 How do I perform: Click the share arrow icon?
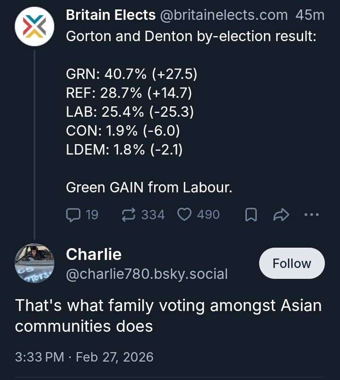pyautogui.click(x=281, y=216)
